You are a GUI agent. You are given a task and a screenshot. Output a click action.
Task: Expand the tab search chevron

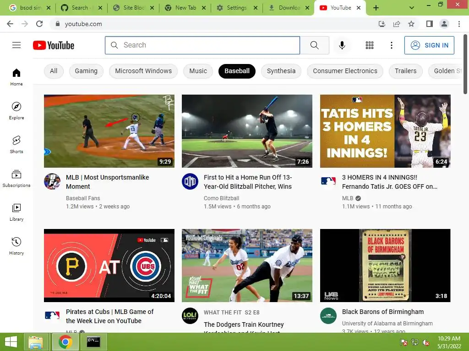coord(412,8)
